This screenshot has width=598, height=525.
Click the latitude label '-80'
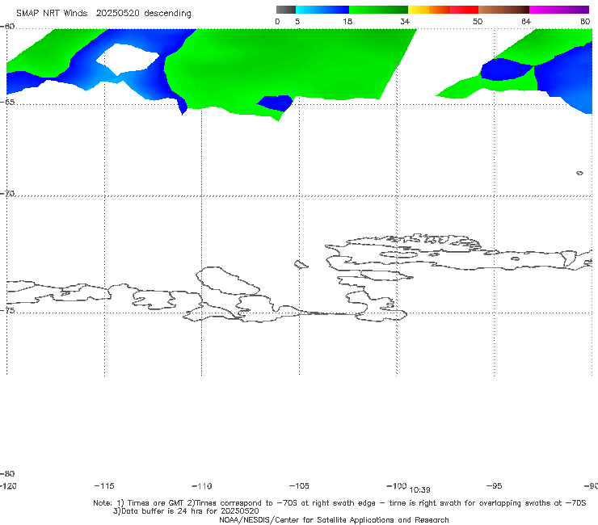(x=7, y=473)
